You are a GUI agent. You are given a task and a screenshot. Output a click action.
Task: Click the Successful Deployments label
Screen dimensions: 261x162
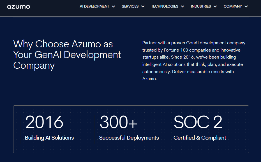tap(129, 138)
